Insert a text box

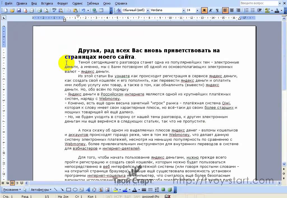click(x=82, y=190)
